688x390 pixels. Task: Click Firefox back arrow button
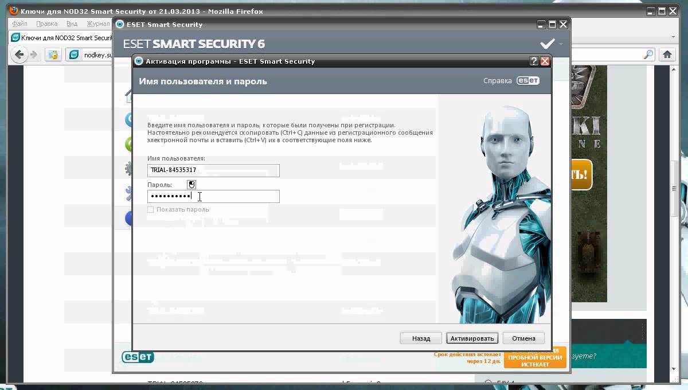tap(19, 55)
